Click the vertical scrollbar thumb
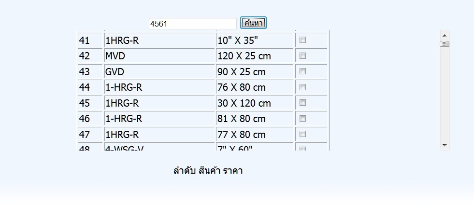The image size is (474, 220). [445, 44]
